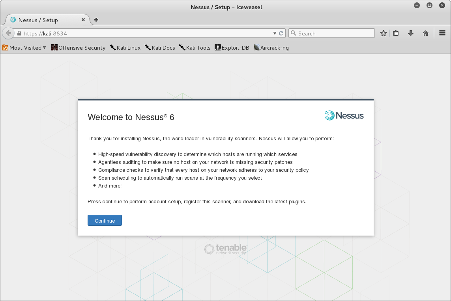Click the 'Thank you for installing Nessus' sentence
The width and height of the screenshot is (451, 301).
[x=211, y=138]
